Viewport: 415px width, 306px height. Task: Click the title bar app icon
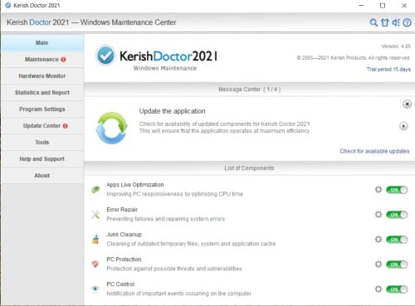8,5
